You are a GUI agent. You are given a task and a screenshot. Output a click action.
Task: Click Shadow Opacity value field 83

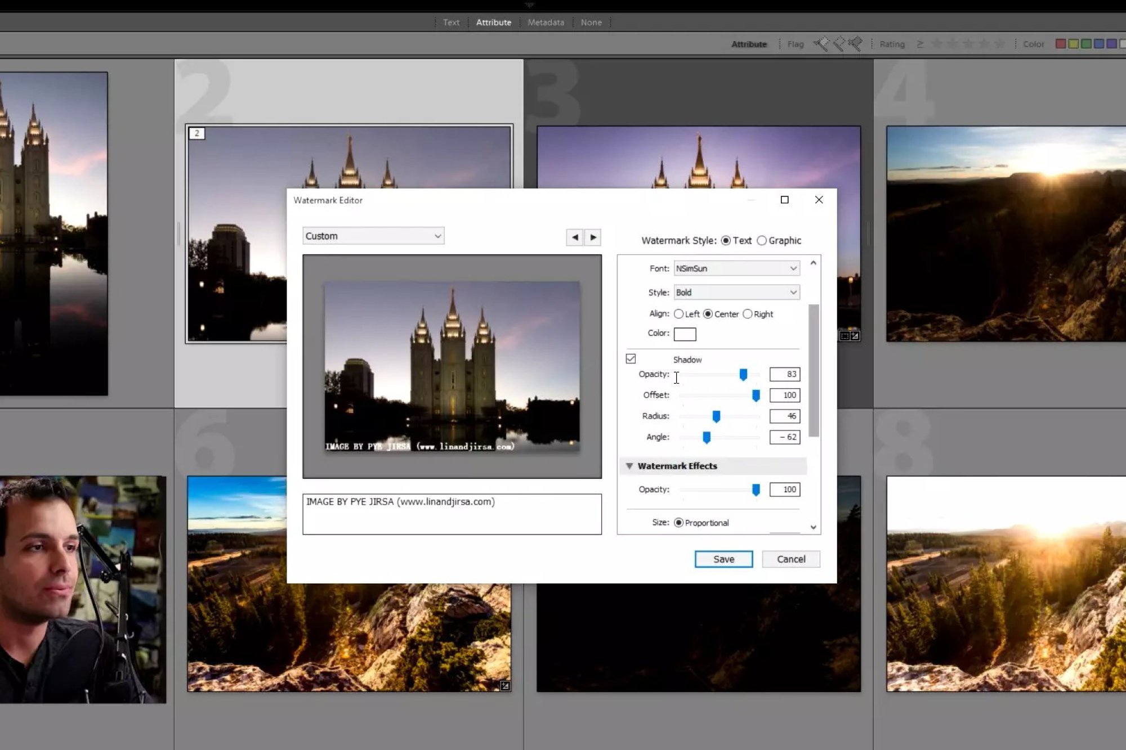[x=785, y=374]
